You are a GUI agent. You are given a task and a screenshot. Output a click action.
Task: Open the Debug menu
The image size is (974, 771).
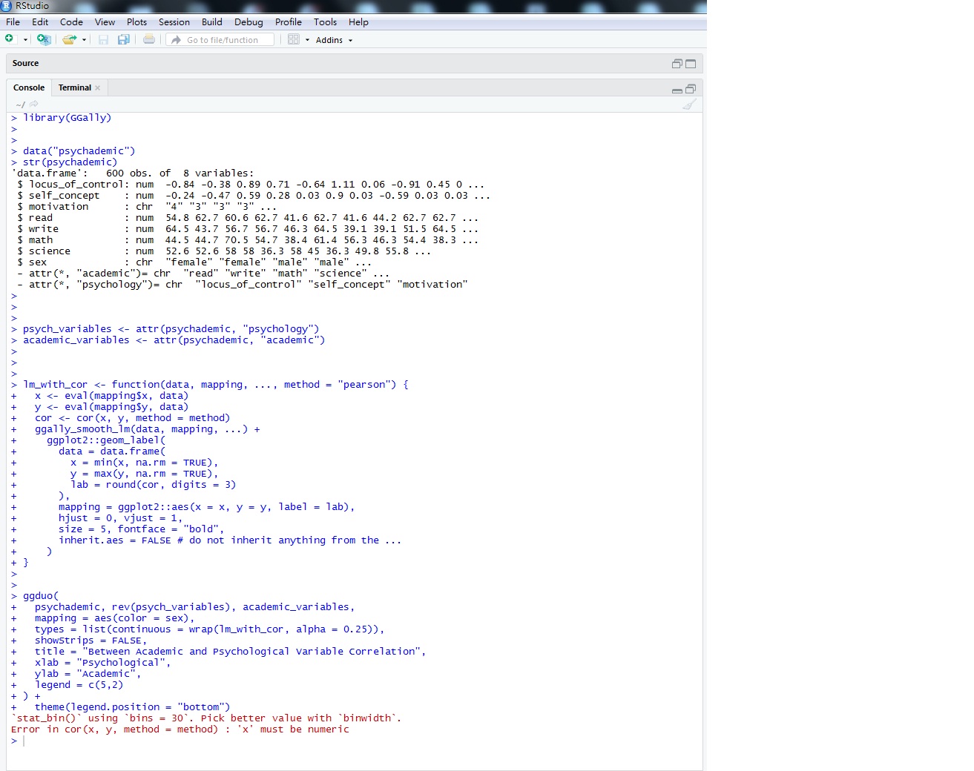point(248,21)
